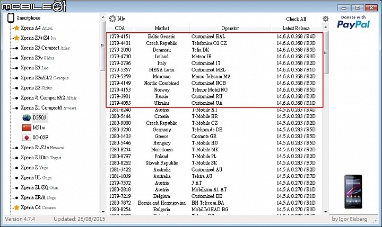The image size is (382, 227).
Task: Click the Check All button
Action: [x=296, y=19]
